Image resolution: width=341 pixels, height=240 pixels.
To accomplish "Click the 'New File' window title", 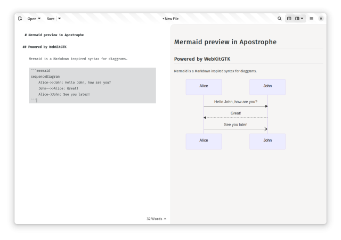I will click(x=171, y=19).
